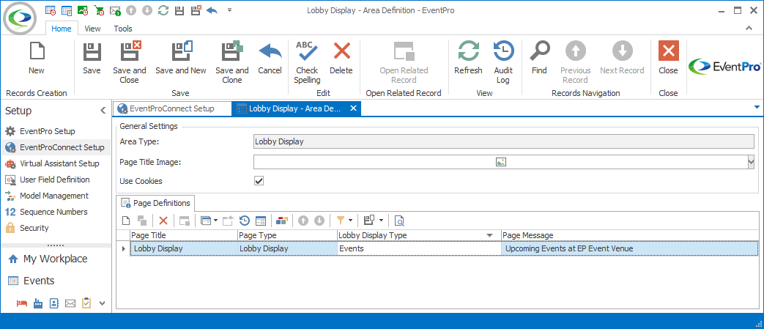Click the green chart icon in quick access toolbar

pos(82,10)
